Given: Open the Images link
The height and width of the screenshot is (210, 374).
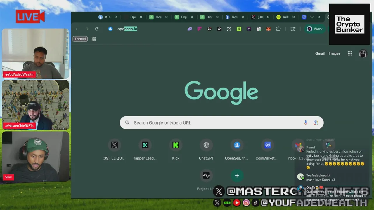Looking at the screenshot, I should point(335,53).
